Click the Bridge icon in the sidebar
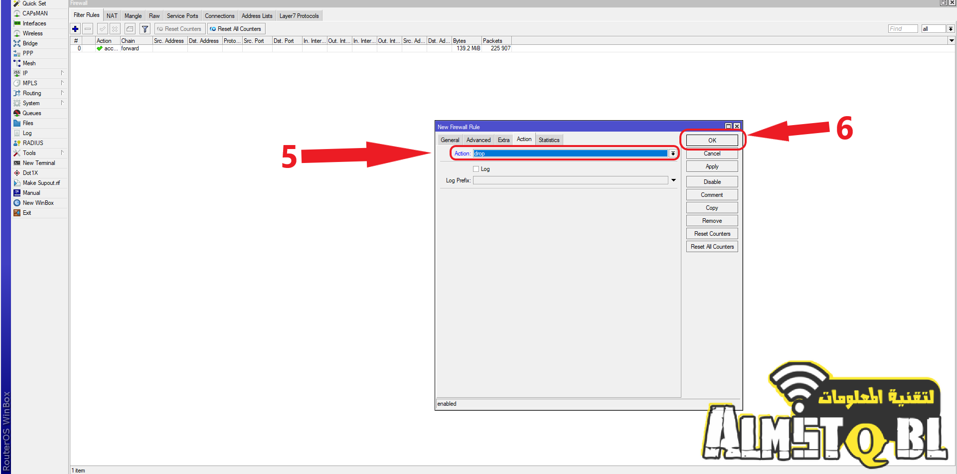Viewport: 957px width, 474px height. [x=17, y=43]
